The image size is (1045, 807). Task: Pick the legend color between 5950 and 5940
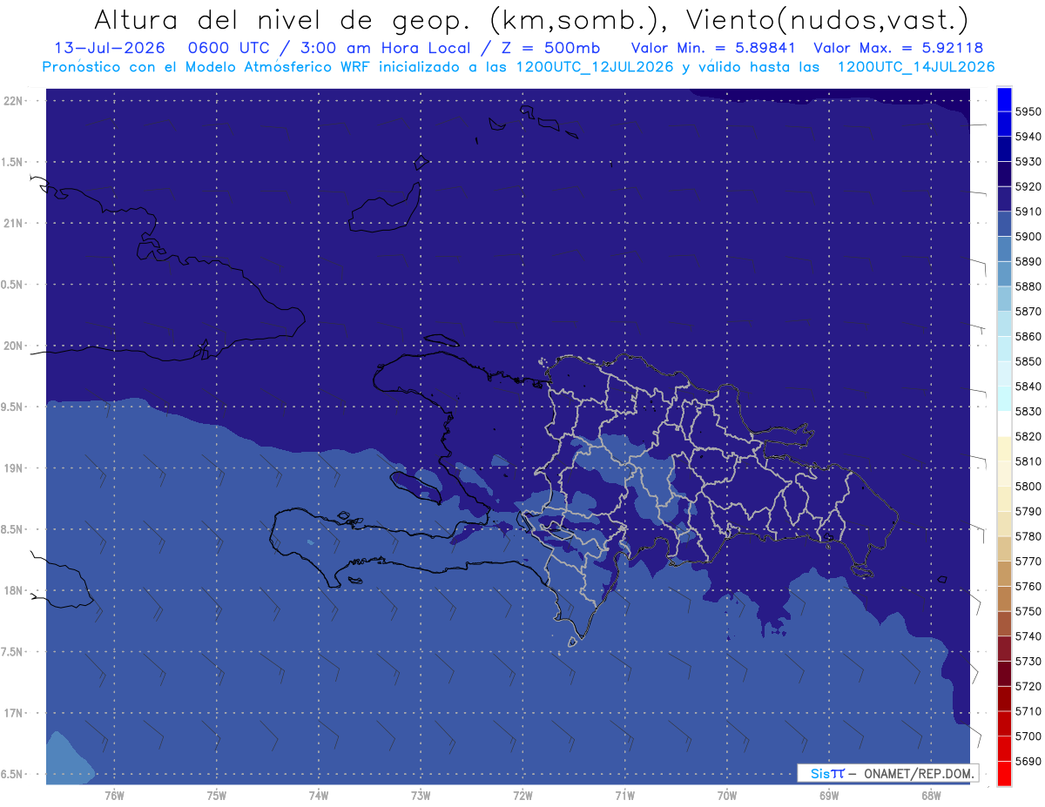(1004, 124)
